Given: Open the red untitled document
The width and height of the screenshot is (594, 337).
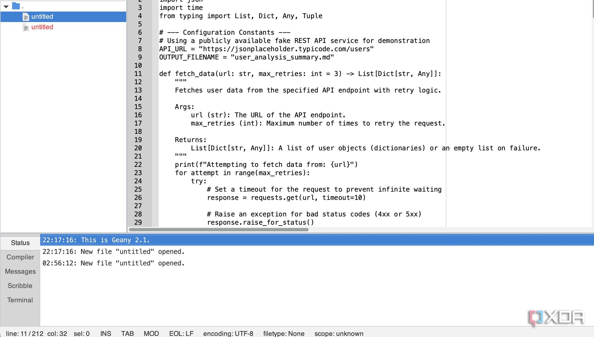Looking at the screenshot, I should click(x=42, y=27).
